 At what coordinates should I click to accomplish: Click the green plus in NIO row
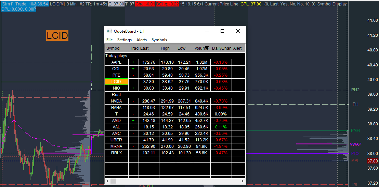click(133, 88)
